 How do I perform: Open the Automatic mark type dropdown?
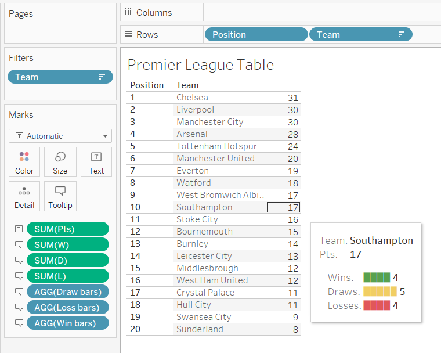[105, 136]
